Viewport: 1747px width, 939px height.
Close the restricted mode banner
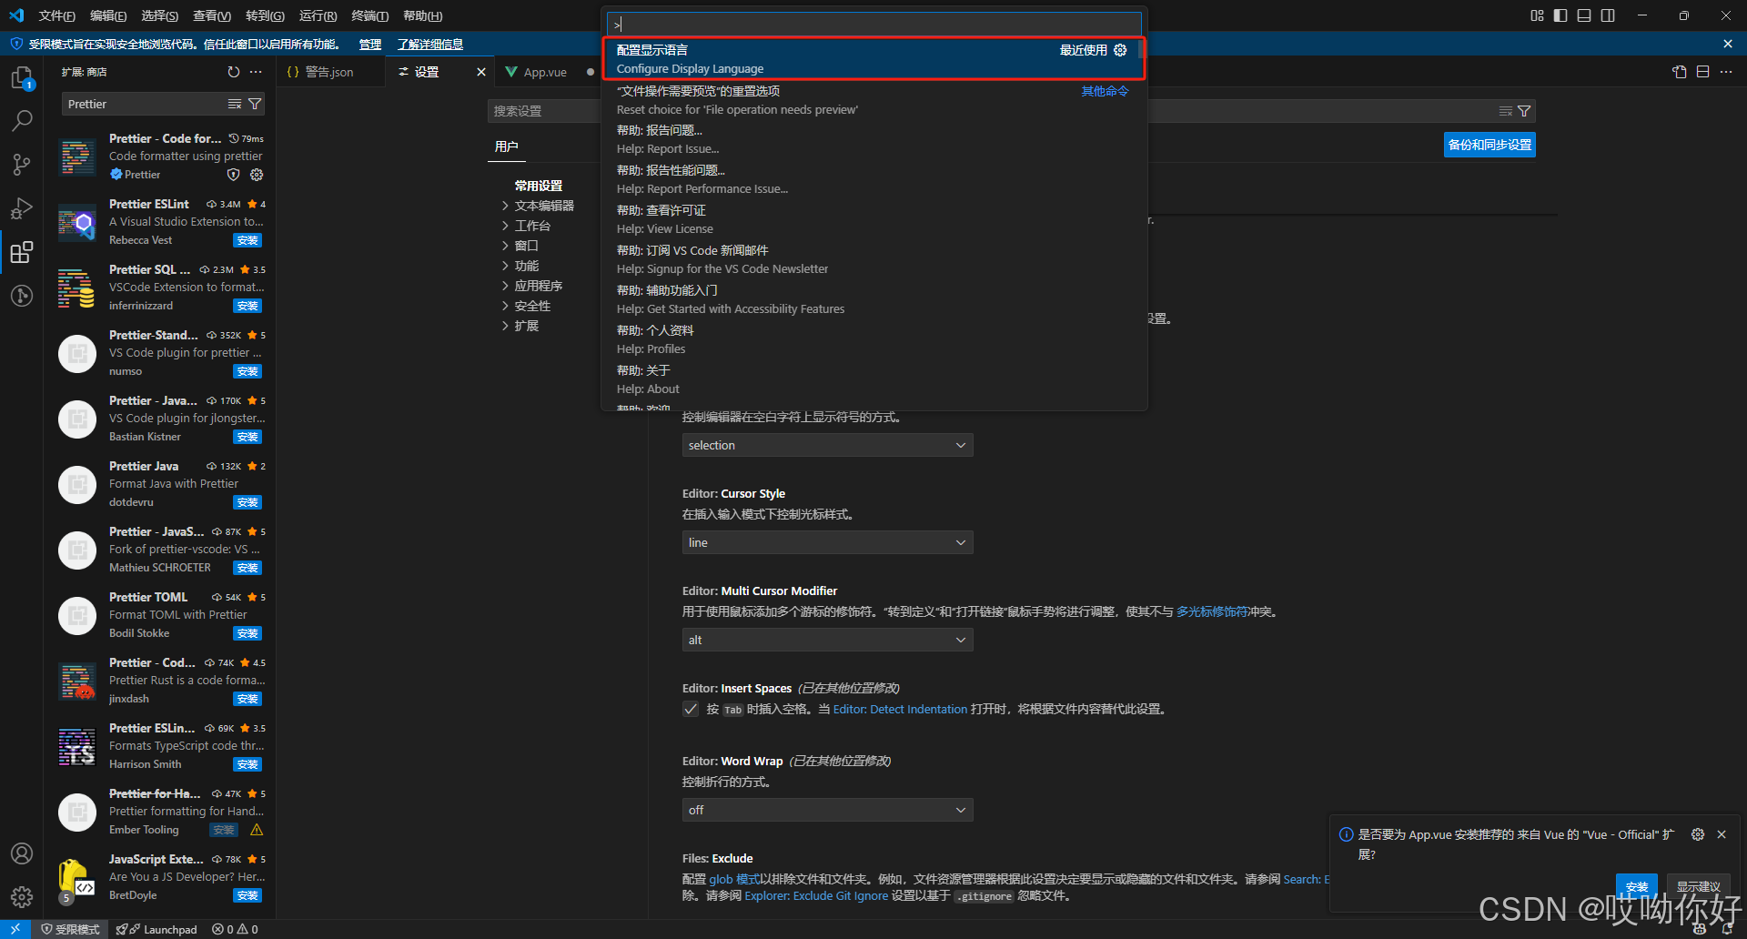point(1728,44)
